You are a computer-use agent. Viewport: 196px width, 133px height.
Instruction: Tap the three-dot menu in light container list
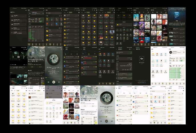click(148, 88)
